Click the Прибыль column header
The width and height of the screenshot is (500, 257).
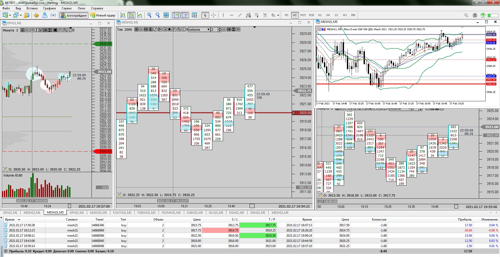click(x=465, y=220)
